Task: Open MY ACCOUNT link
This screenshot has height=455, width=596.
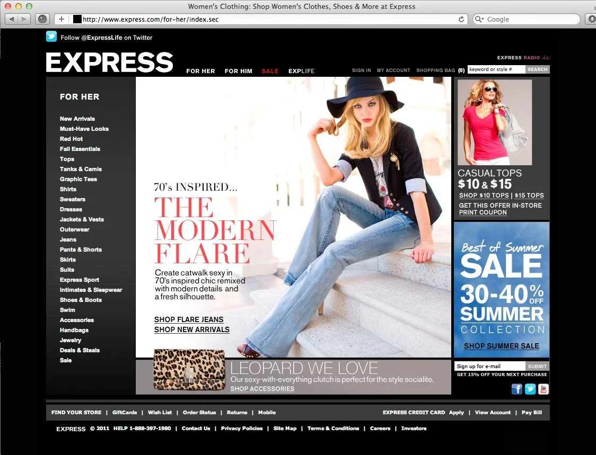Action: pyautogui.click(x=393, y=70)
